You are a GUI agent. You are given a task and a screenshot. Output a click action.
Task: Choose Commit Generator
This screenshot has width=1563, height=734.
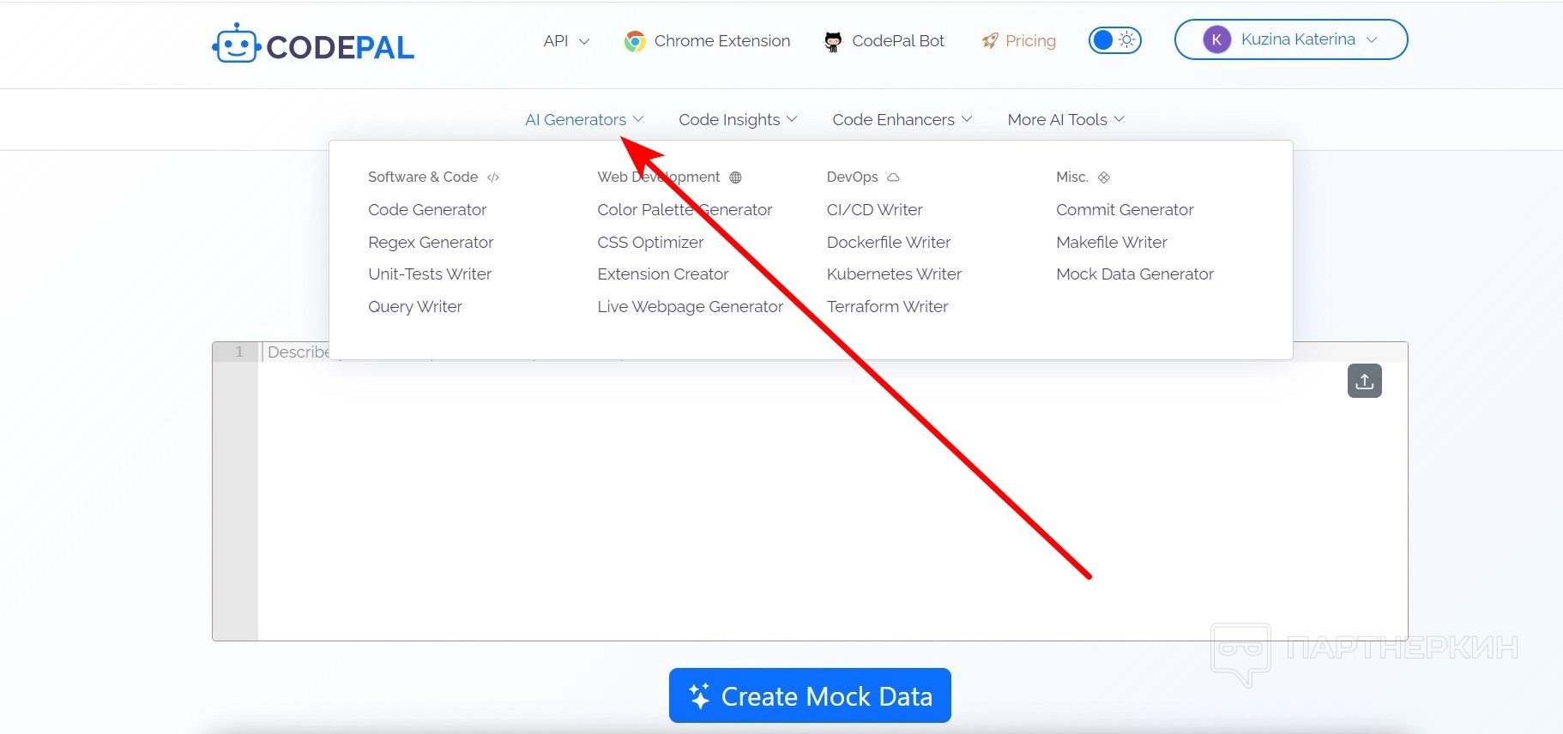1125,210
